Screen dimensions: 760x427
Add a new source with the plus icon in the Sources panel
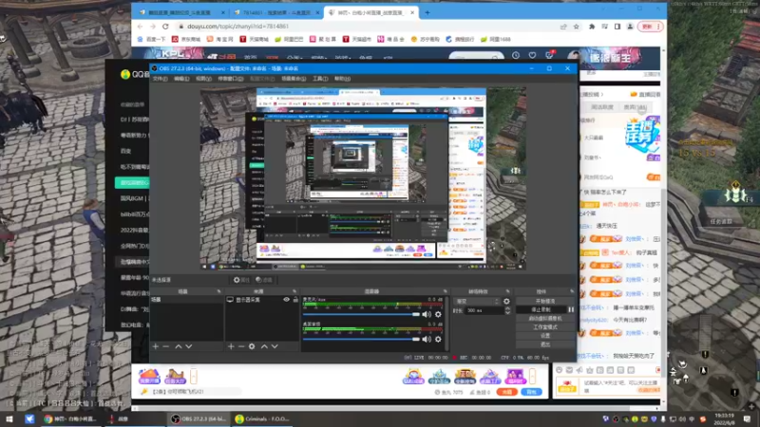231,346
